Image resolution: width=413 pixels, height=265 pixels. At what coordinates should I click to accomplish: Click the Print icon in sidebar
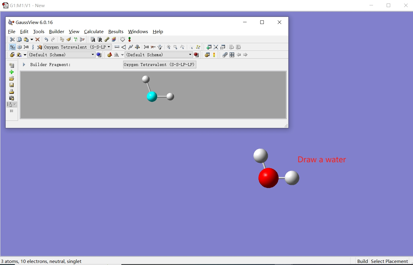12,91
